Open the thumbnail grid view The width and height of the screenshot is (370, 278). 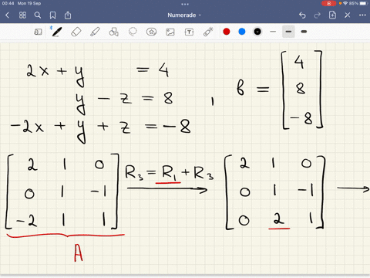(22, 15)
